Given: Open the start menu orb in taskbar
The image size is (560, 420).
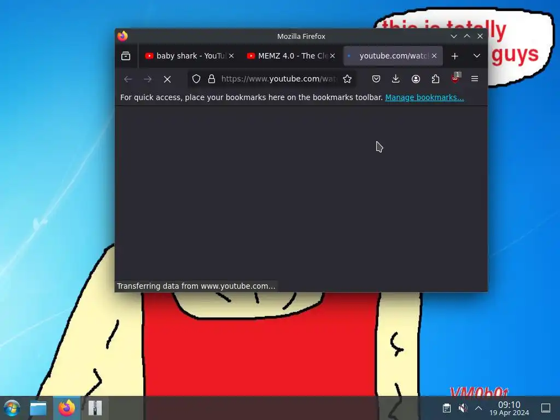Looking at the screenshot, I should [x=12, y=408].
